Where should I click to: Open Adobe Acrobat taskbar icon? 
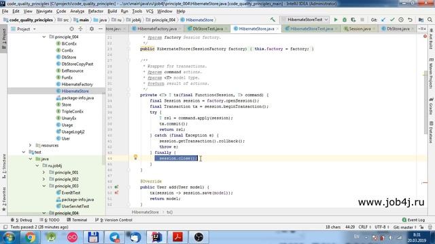click(x=177, y=237)
